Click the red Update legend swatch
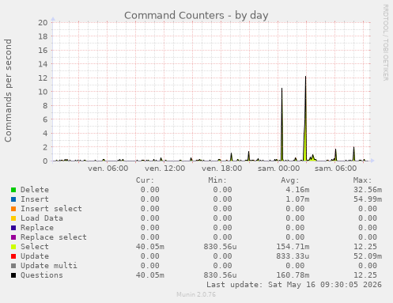The image size is (393, 303). [x=13, y=256]
